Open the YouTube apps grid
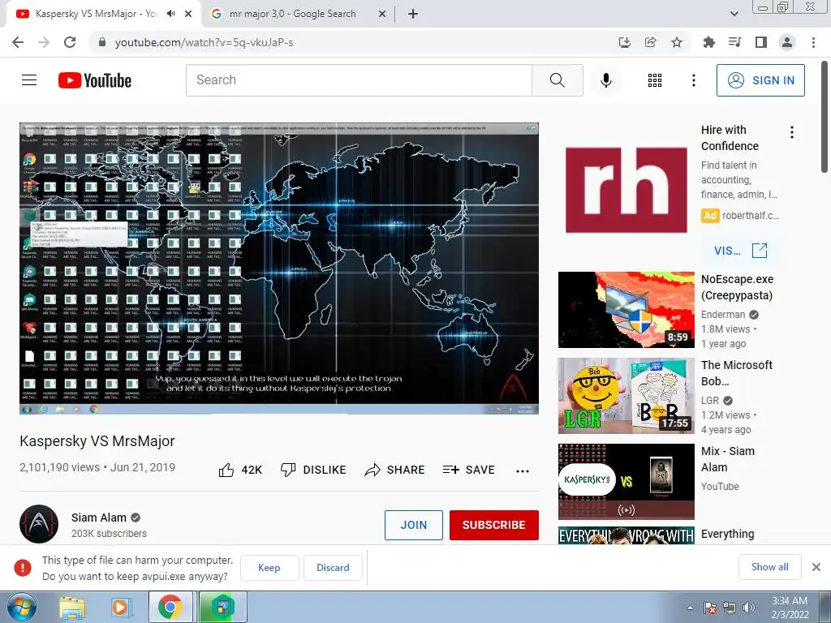Image resolution: width=831 pixels, height=623 pixels. (655, 80)
